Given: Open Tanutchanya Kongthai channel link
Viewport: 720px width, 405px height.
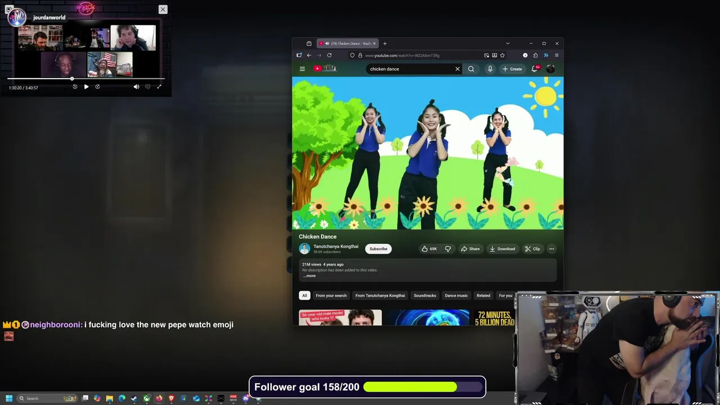Looking at the screenshot, I should 336,246.
